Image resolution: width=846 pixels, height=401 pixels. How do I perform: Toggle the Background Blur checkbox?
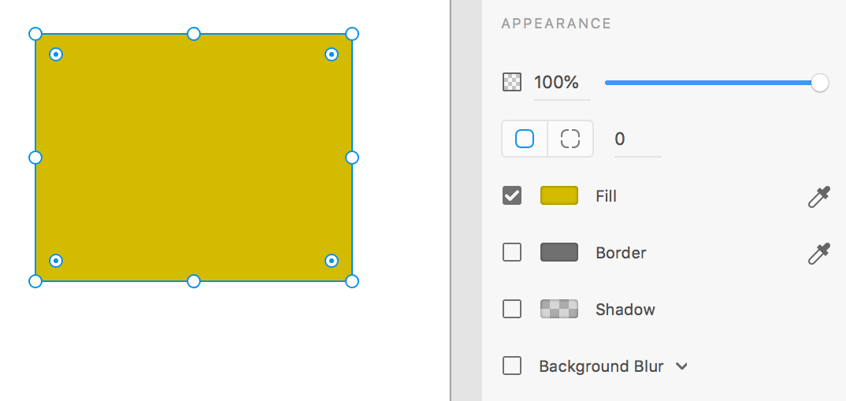tap(511, 366)
